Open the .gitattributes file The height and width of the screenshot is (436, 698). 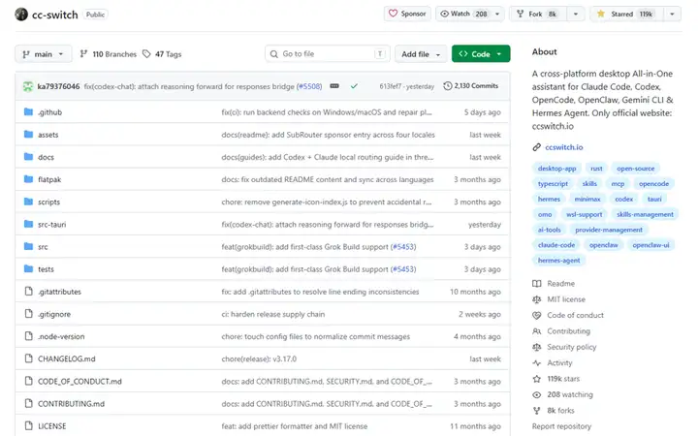coord(59,292)
